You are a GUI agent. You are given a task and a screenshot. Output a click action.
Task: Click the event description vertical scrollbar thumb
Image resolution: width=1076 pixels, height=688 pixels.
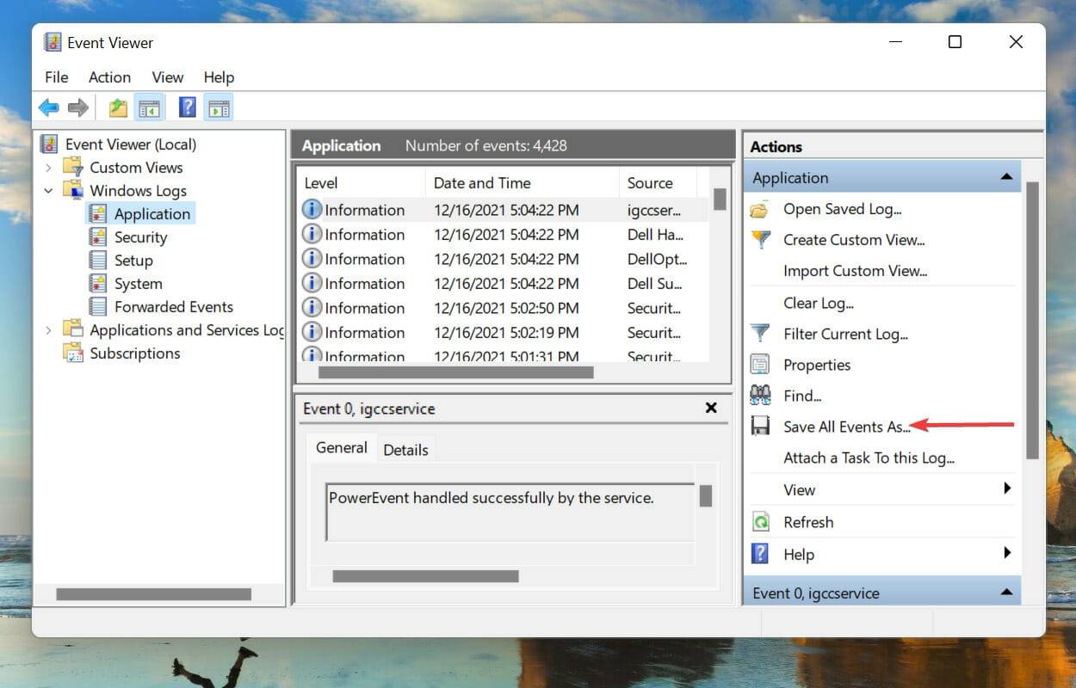pos(705,496)
